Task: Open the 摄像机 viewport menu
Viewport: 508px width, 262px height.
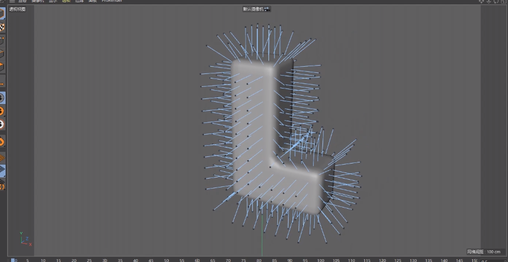Action: pos(37,1)
